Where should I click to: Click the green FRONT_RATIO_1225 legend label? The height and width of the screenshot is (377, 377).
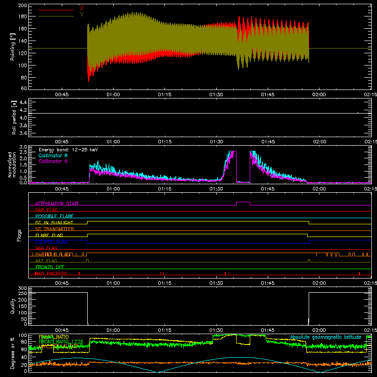point(61,342)
